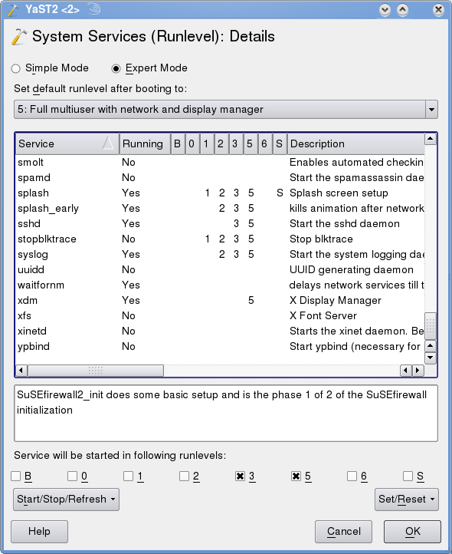Open the Start/Stop/Refresh menu button

tap(67, 500)
